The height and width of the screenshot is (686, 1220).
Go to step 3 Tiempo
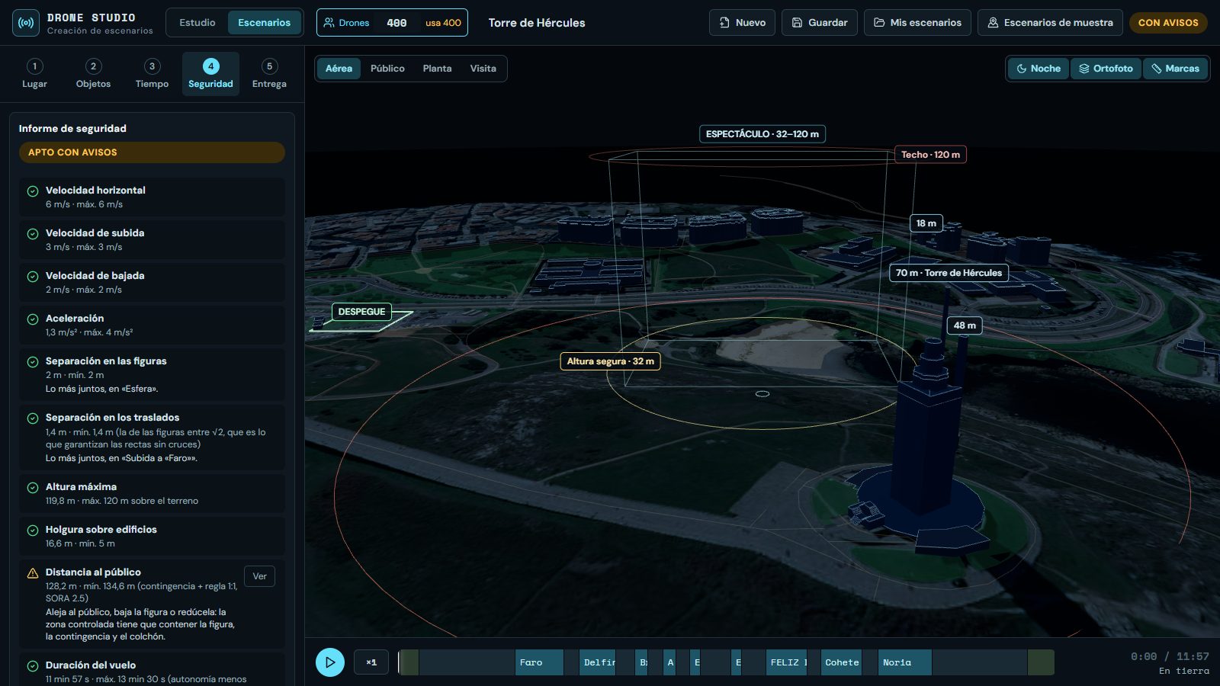[x=152, y=73]
